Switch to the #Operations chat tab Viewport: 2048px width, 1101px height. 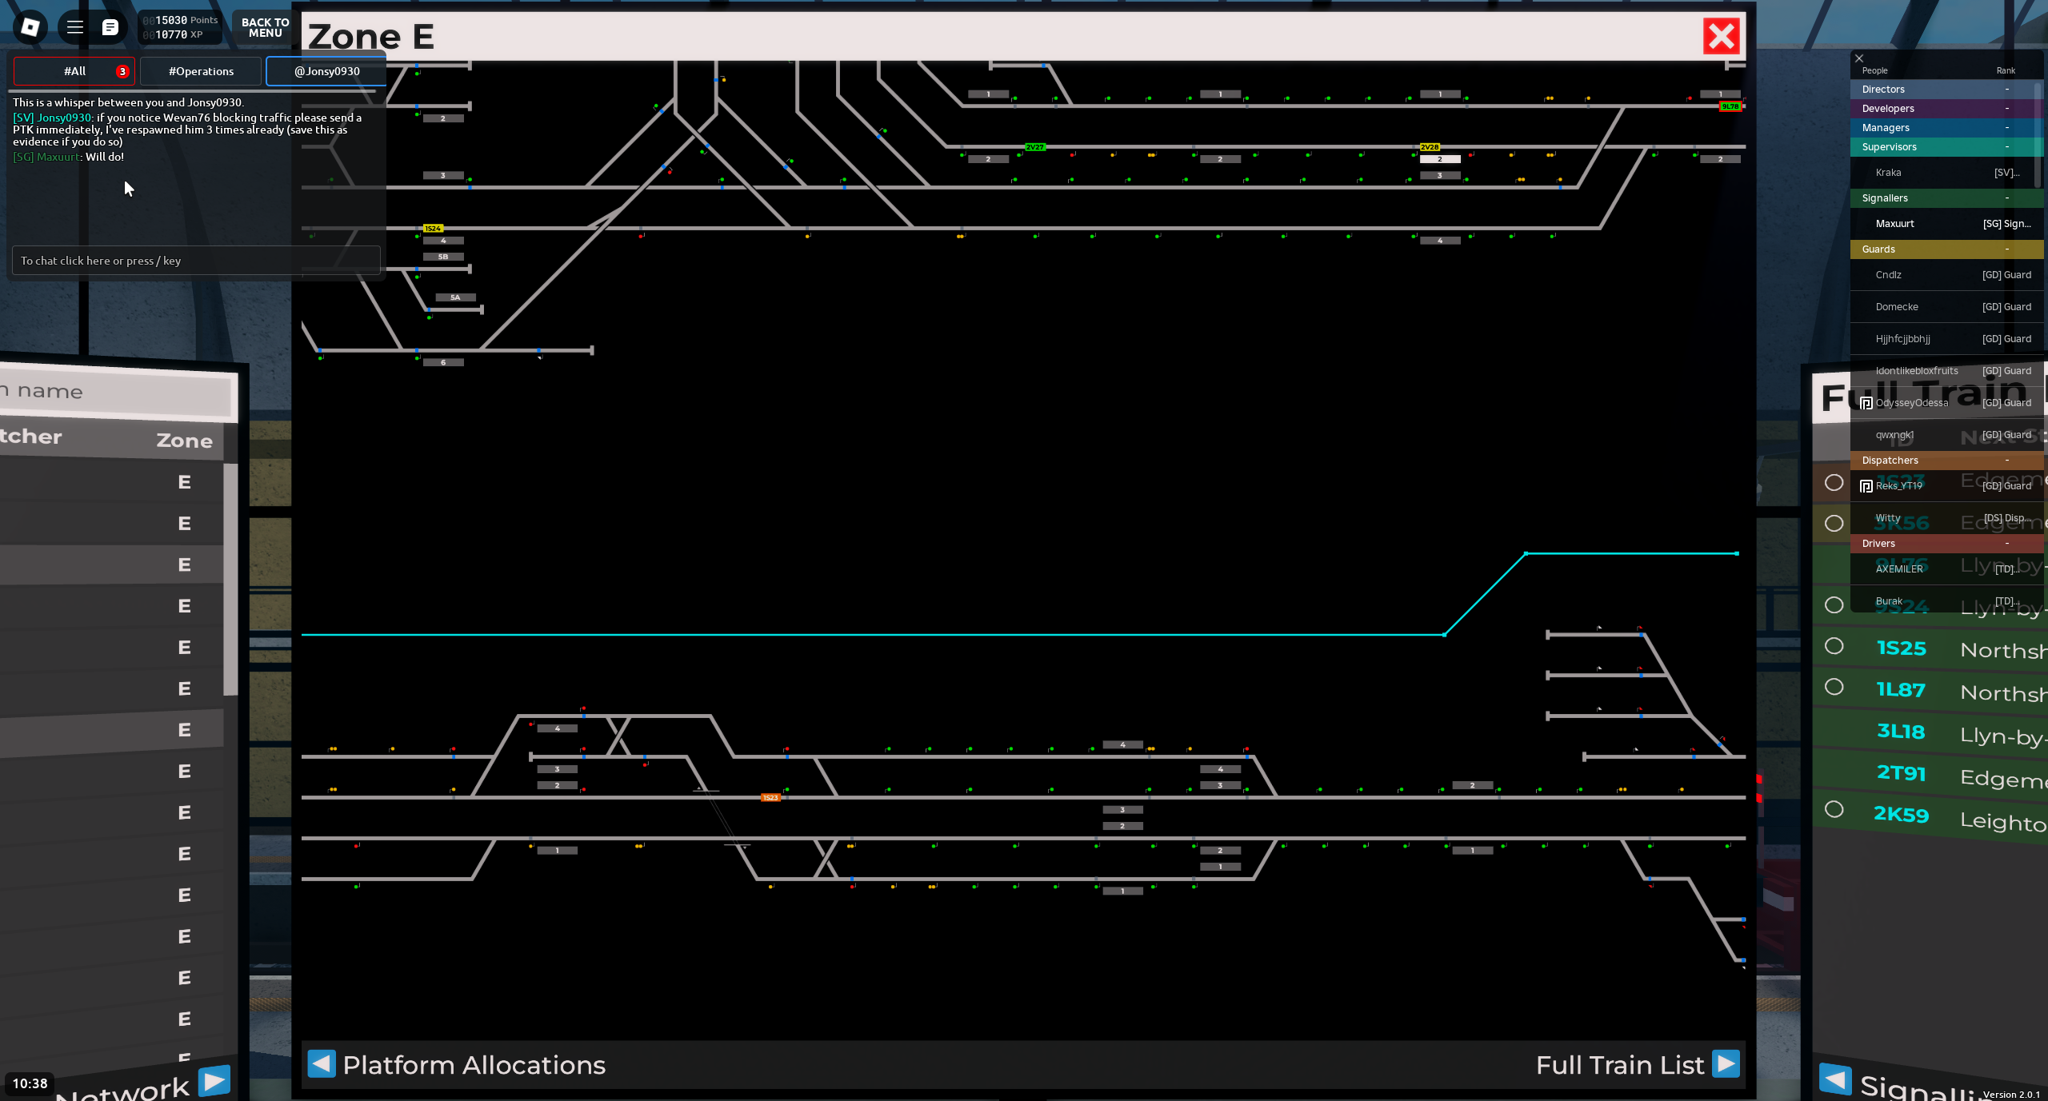pos(201,71)
